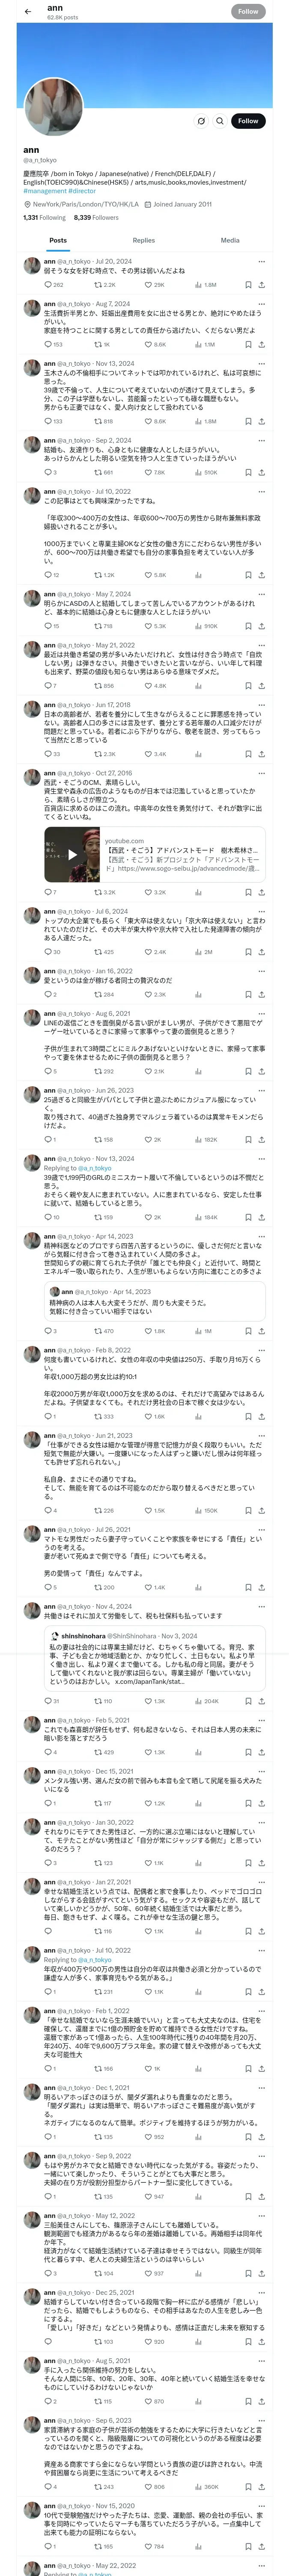289x2576 pixels.
Task: Switch to the Replies tab
Action: click(x=143, y=240)
